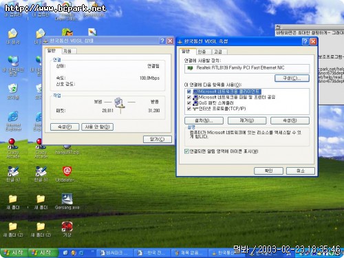Click 확인 button in properties dialog

point(268,171)
